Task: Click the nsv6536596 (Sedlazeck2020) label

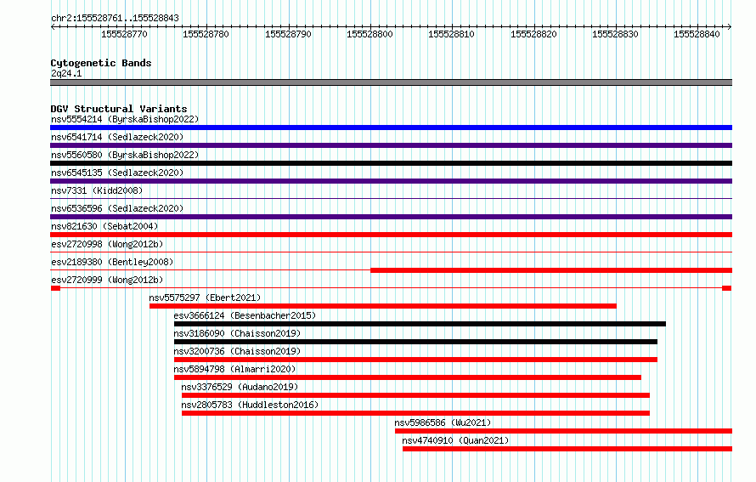Action: pos(117,208)
